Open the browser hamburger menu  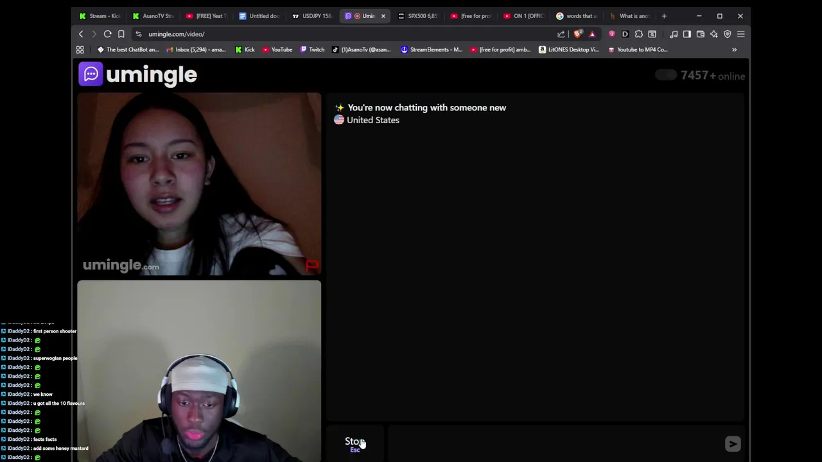[x=741, y=34]
